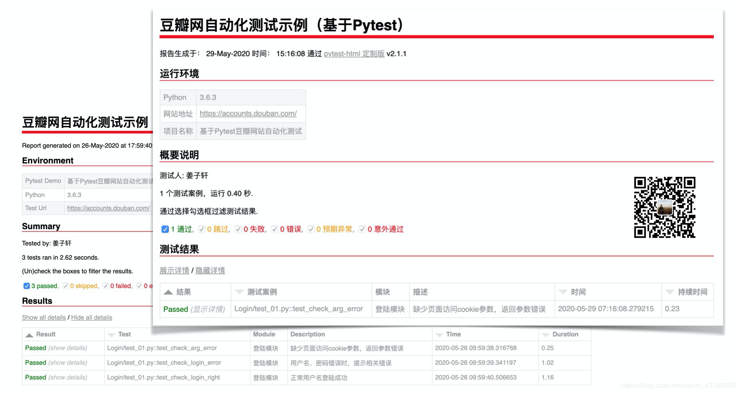Click the Show all details link
This screenshot has height=393, width=739.
click(43, 317)
